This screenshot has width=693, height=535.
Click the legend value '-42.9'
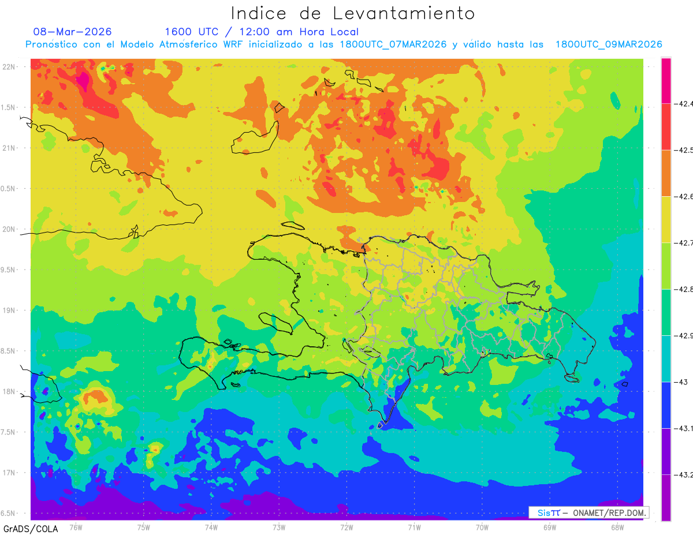684,336
